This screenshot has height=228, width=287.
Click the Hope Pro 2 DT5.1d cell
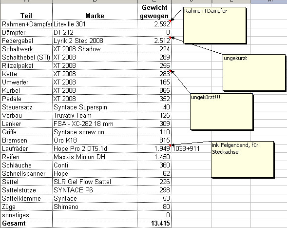coord(95,148)
